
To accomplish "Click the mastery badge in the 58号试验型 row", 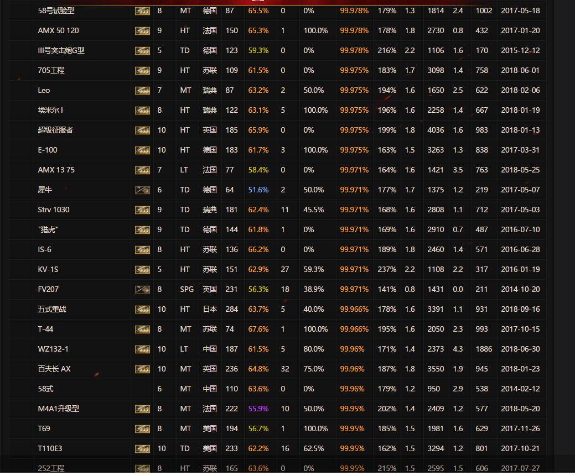I will click(x=142, y=11).
